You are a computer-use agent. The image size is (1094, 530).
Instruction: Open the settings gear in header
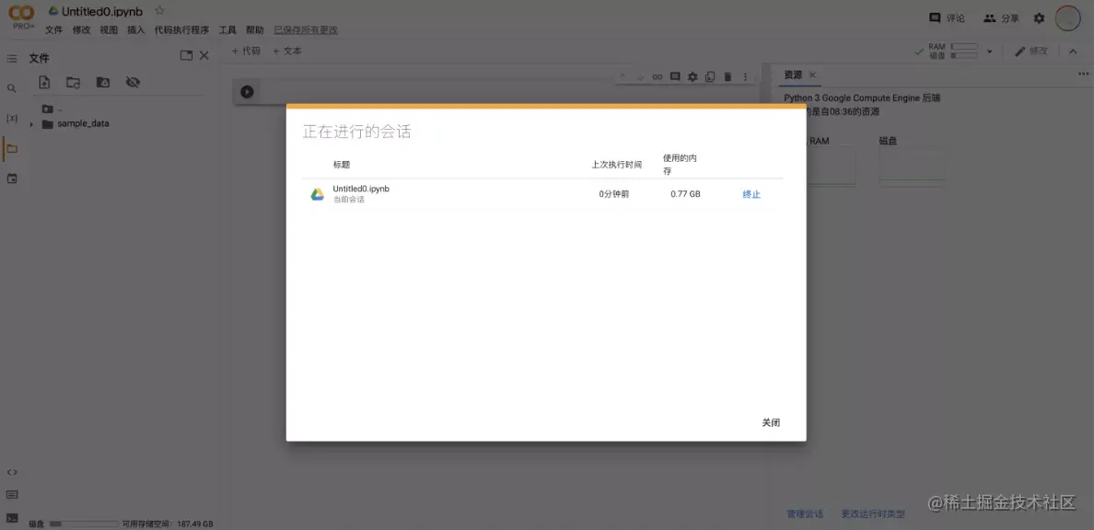1039,18
